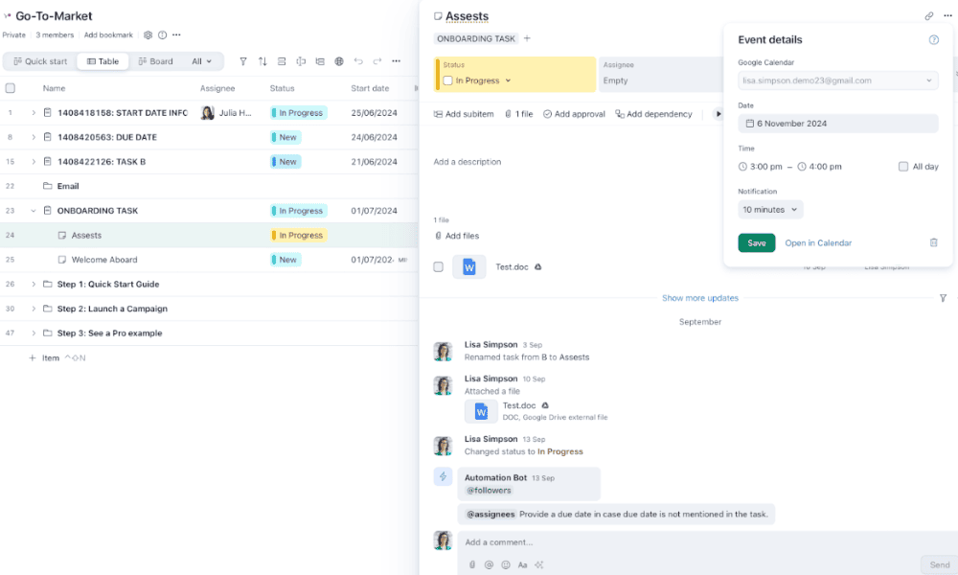The width and height of the screenshot is (958, 575).
Task: Switch to the Board view tab
Action: tap(154, 61)
